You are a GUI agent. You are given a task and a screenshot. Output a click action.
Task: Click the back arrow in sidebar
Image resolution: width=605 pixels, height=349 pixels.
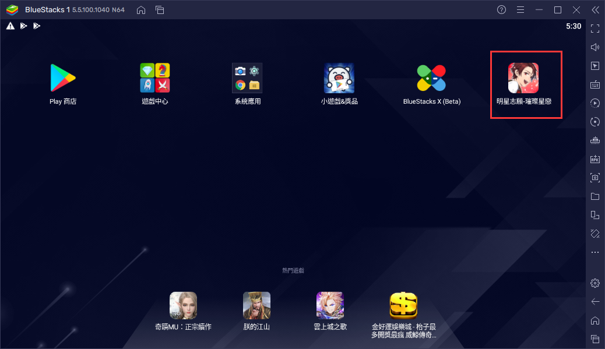tap(595, 302)
